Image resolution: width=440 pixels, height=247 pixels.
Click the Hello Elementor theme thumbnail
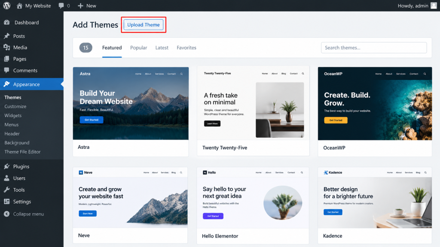point(253,198)
